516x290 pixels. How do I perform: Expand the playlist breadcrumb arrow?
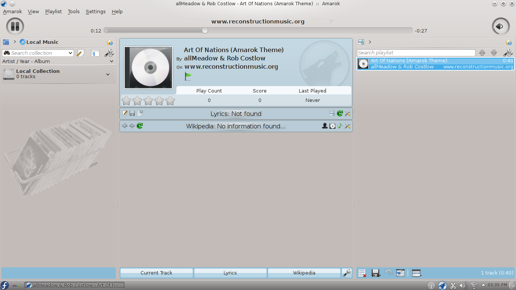pyautogui.click(x=370, y=42)
